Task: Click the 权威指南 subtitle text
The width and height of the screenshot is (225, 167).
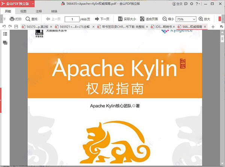Action: (x=115, y=89)
